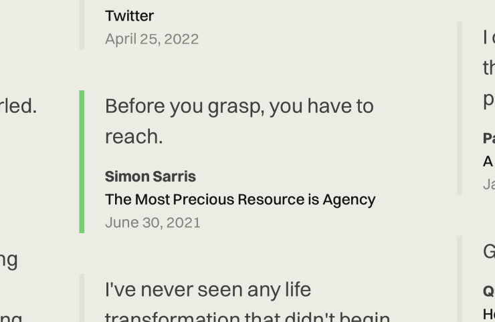Viewport: 495px width, 322px height.
Task: Click the bold author name starting "Q"
Action: click(489, 291)
